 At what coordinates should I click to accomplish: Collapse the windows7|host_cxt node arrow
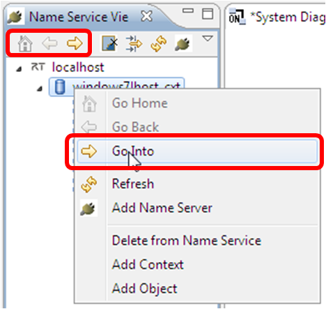(x=40, y=89)
